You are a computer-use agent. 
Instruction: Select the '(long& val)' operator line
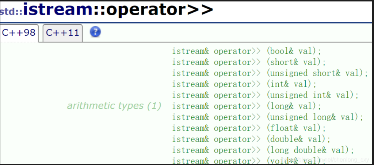pos(247,106)
